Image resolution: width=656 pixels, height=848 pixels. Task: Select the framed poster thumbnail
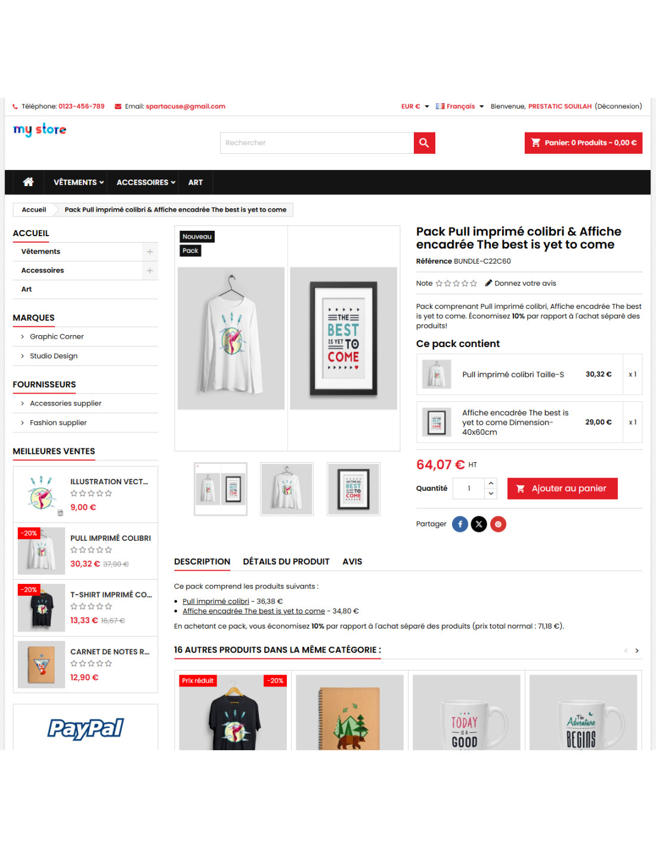click(354, 489)
